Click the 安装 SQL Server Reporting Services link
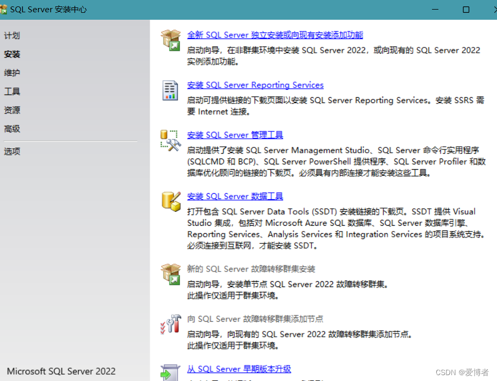The width and height of the screenshot is (497, 381). 255,84
